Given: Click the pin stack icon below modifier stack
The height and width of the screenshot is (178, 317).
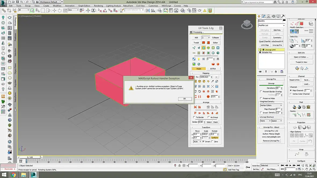Looking at the screenshot, I should [x=260, y=72].
